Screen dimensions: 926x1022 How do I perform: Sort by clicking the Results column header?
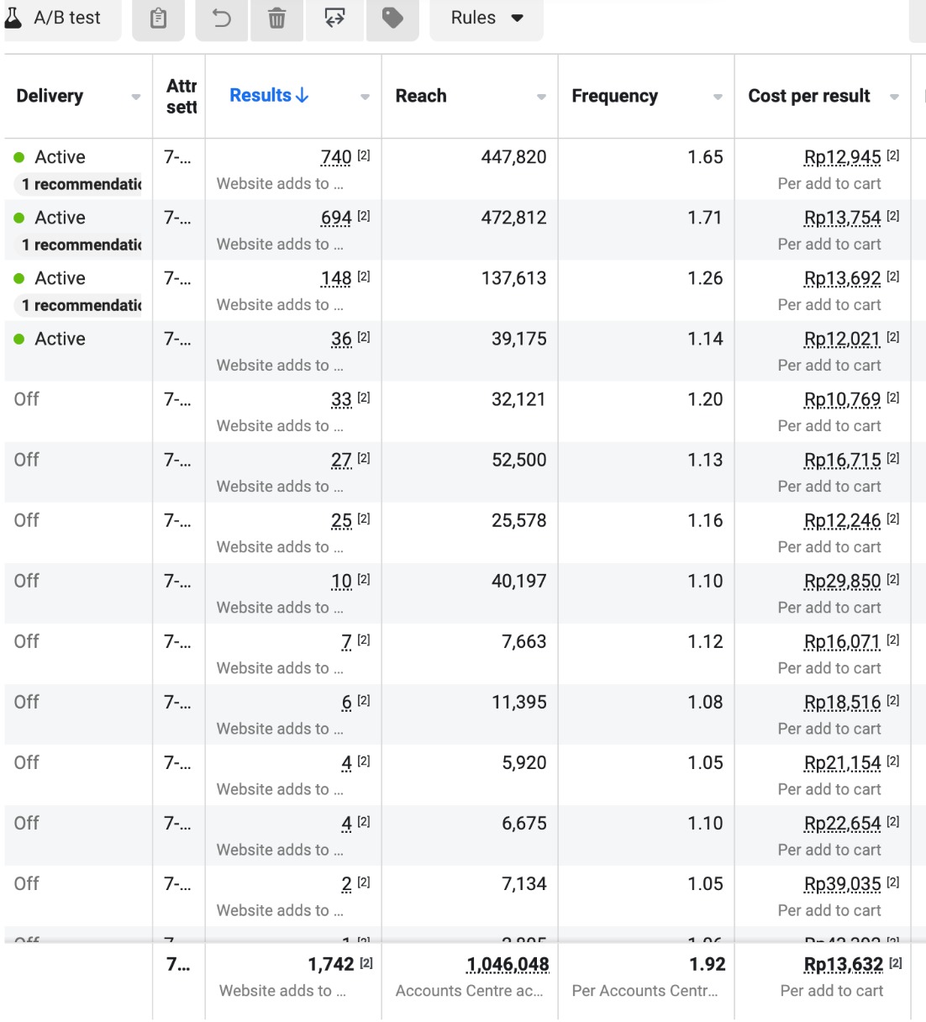click(262, 95)
